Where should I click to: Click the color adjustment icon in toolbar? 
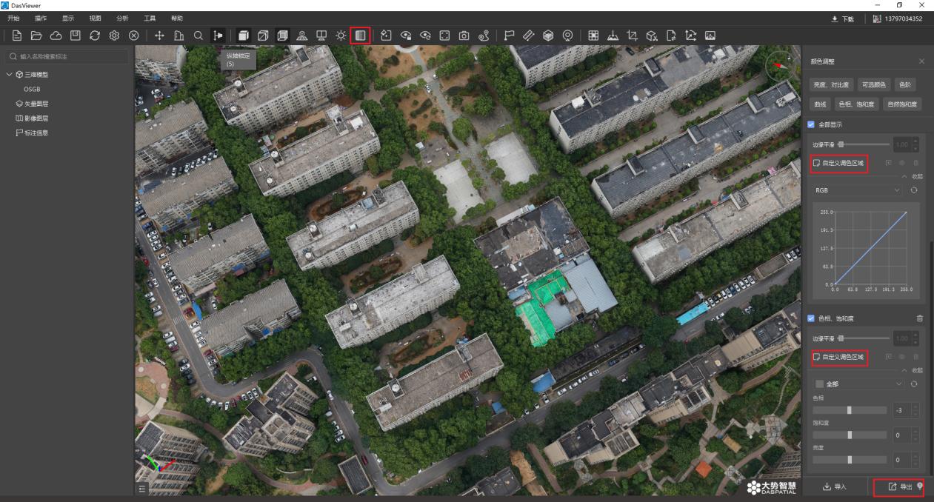click(x=360, y=35)
